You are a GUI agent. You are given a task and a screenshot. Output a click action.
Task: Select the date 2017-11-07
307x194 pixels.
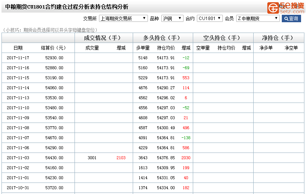[x=18, y=138]
